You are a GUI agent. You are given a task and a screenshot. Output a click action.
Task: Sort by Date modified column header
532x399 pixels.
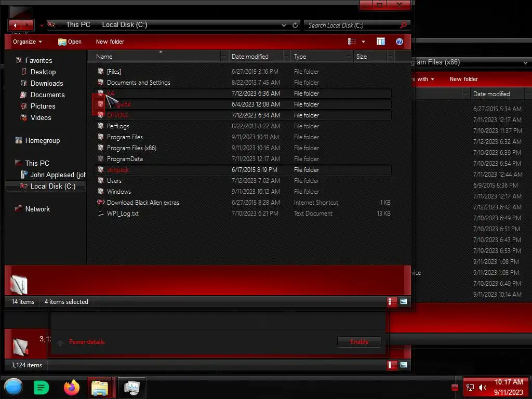pos(256,57)
